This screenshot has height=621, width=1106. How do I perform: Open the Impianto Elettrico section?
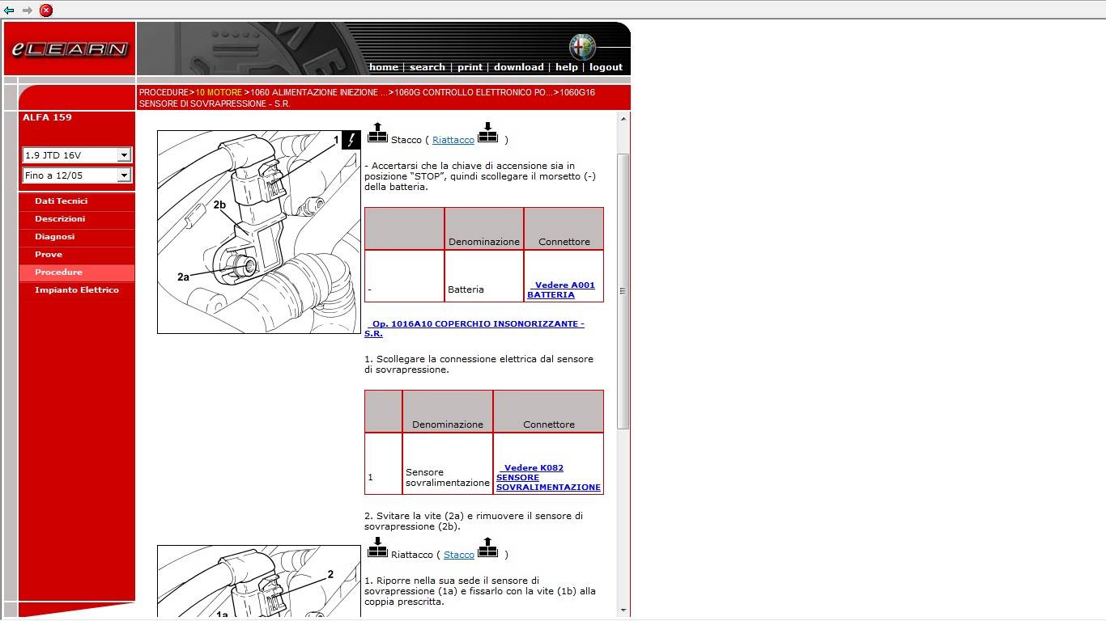(x=77, y=290)
